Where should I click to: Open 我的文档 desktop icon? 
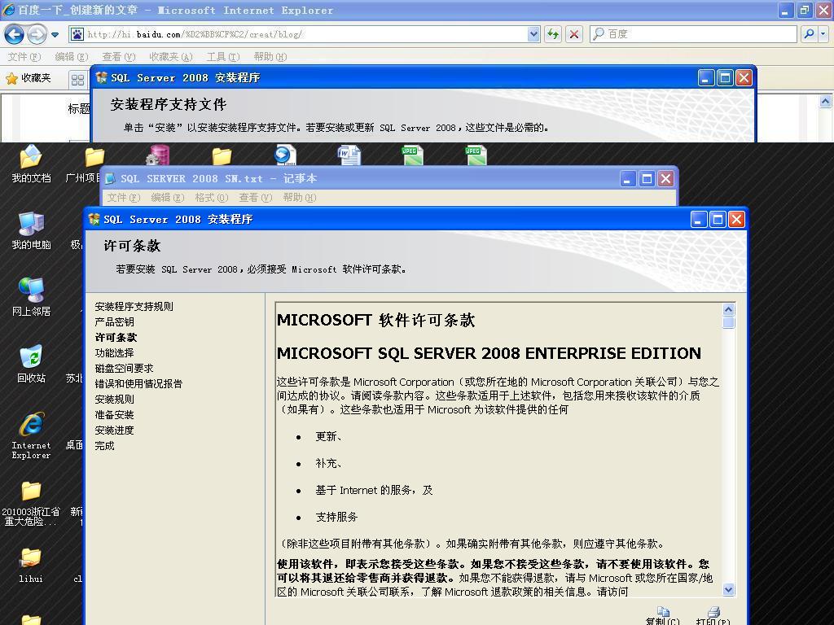[x=31, y=163]
